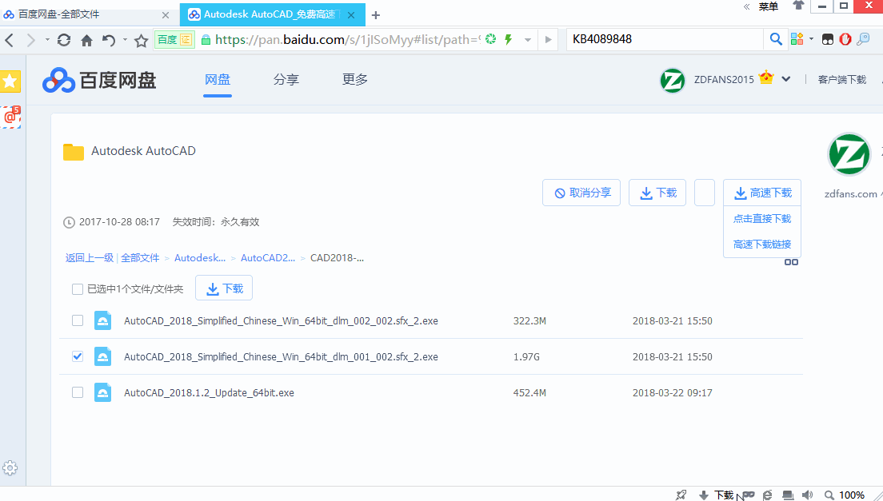Open the undo history dropdown arrow
Image resolution: width=883 pixels, height=501 pixels.
[124, 40]
